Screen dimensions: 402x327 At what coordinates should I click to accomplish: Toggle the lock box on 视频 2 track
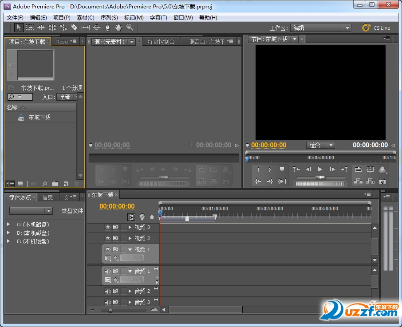tap(124, 238)
